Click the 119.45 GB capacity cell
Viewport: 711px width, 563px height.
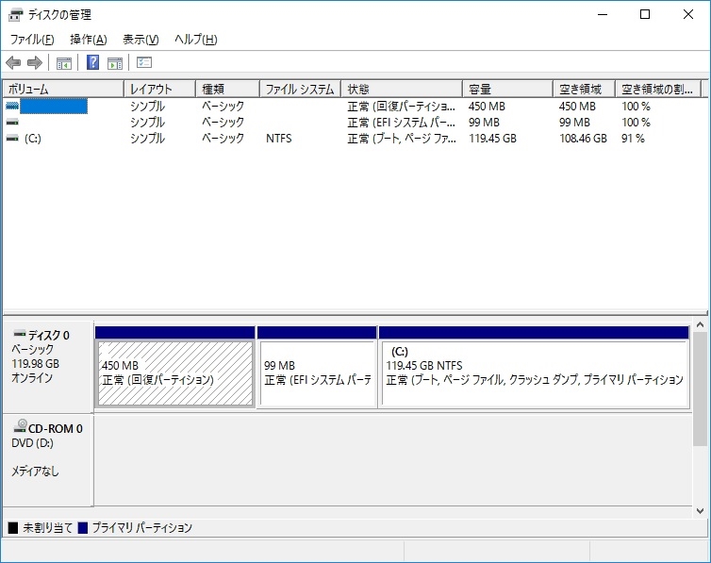pos(493,139)
